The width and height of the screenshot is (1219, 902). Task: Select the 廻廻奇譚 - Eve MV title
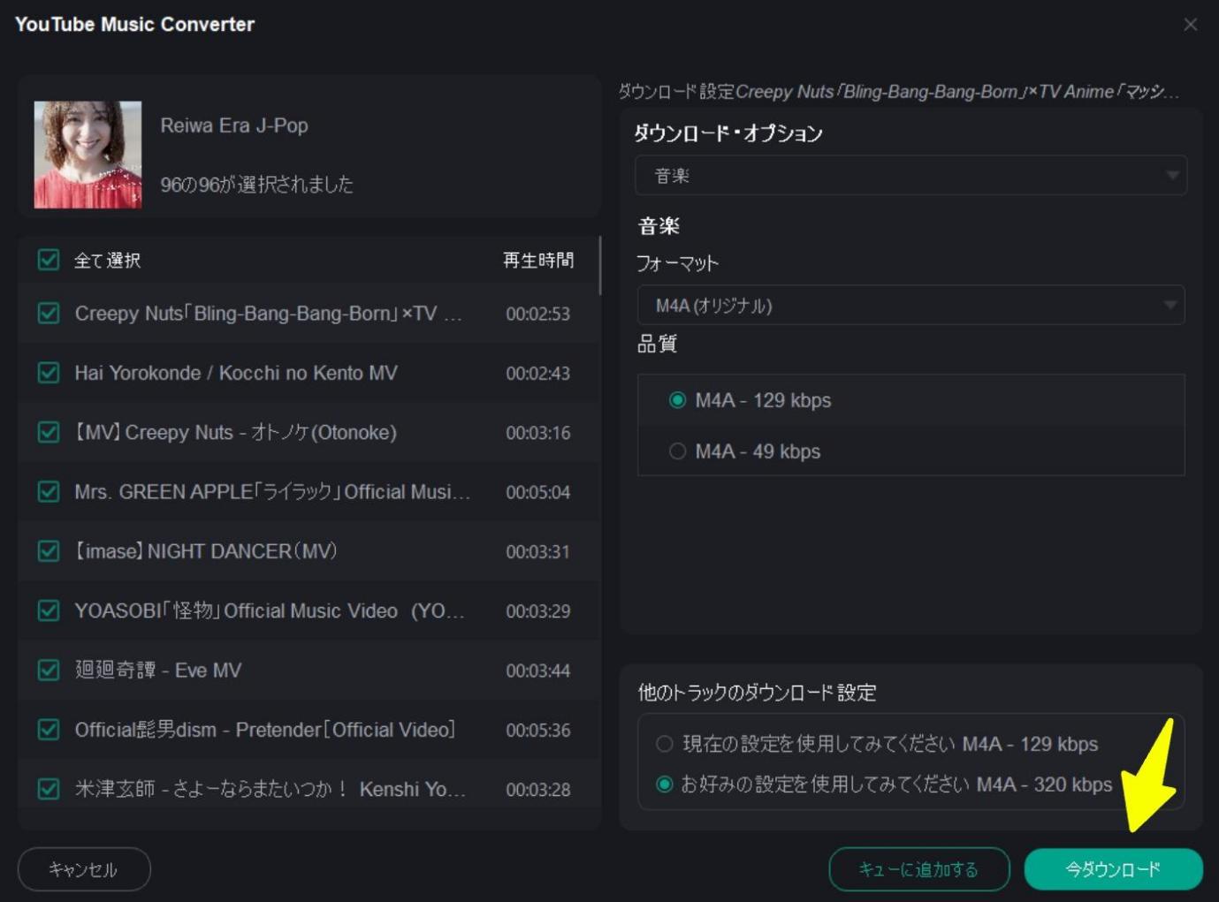click(157, 670)
